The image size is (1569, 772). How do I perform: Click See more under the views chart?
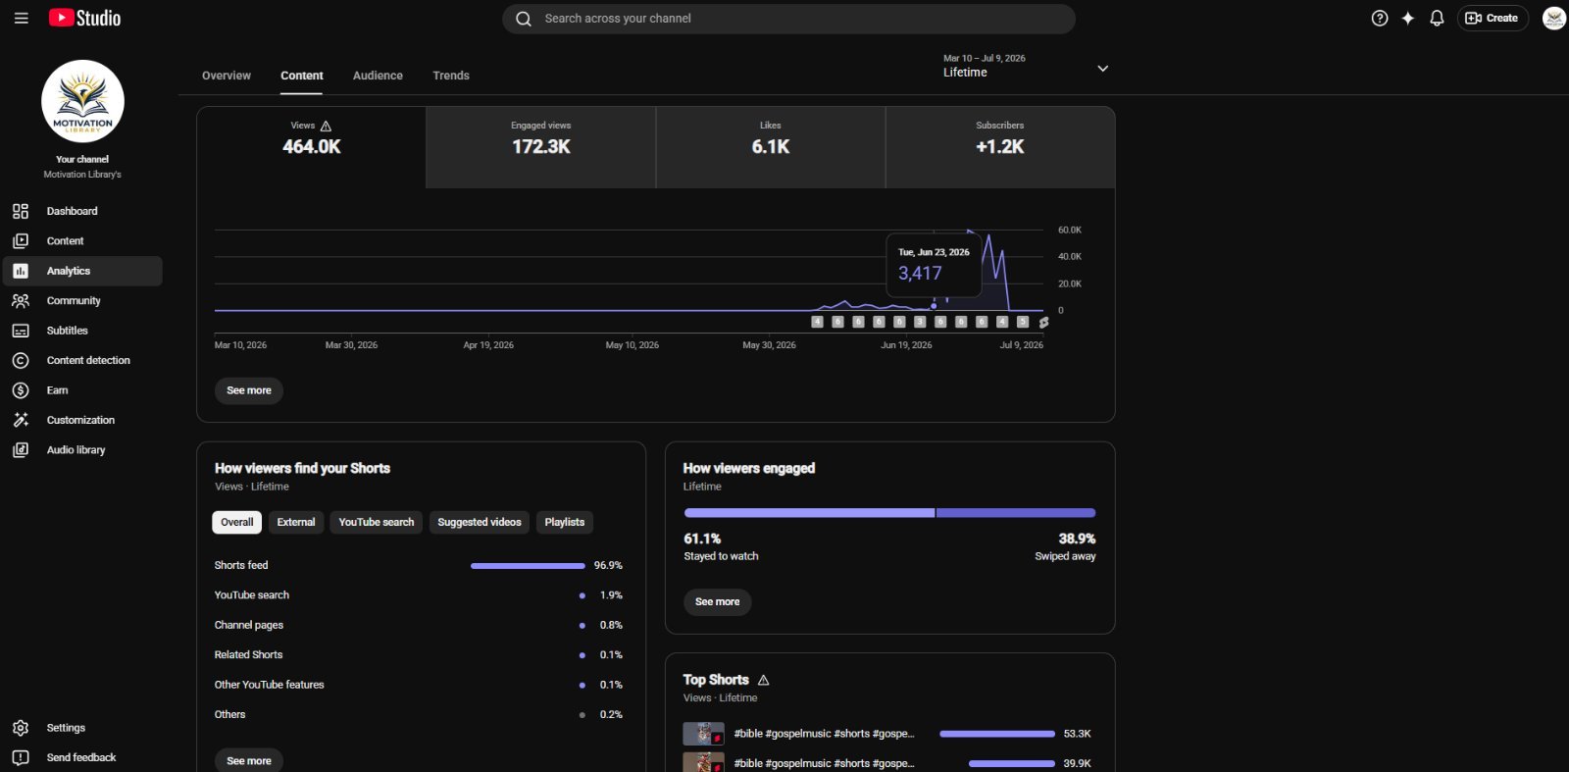(249, 390)
